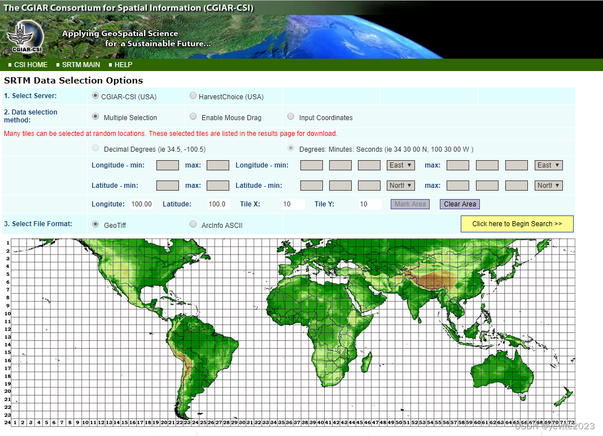The image size is (603, 436).
Task: Open Latitude min North/South dropdown
Action: coord(400,186)
